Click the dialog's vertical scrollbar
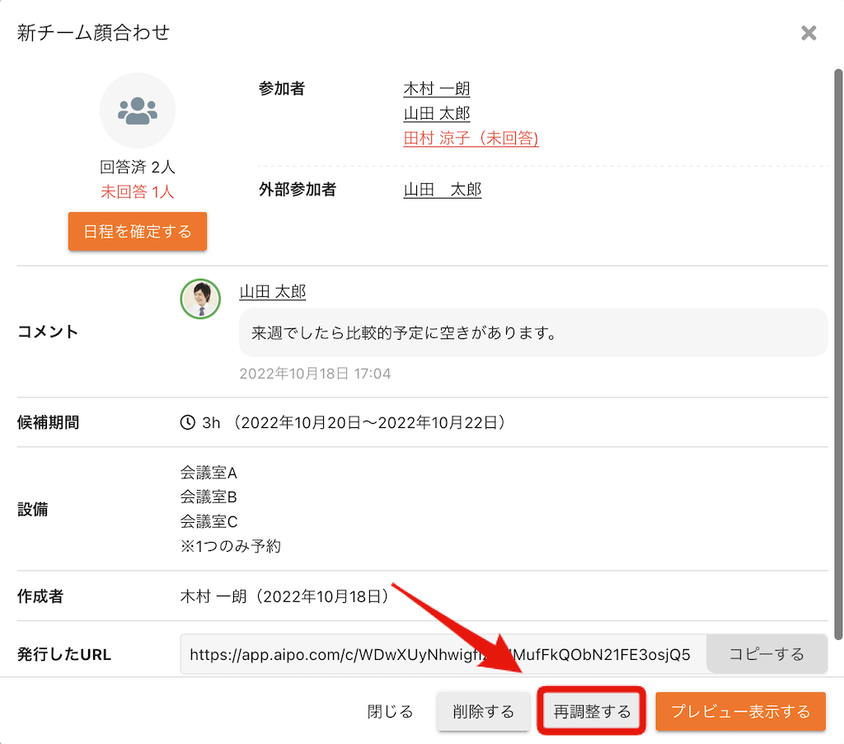This screenshot has width=844, height=744. [837, 355]
